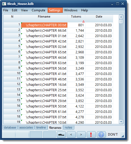The height and width of the screenshot is (144, 131).
Task: Click the 3,477 token count cell
Action: (x=76, y=74)
